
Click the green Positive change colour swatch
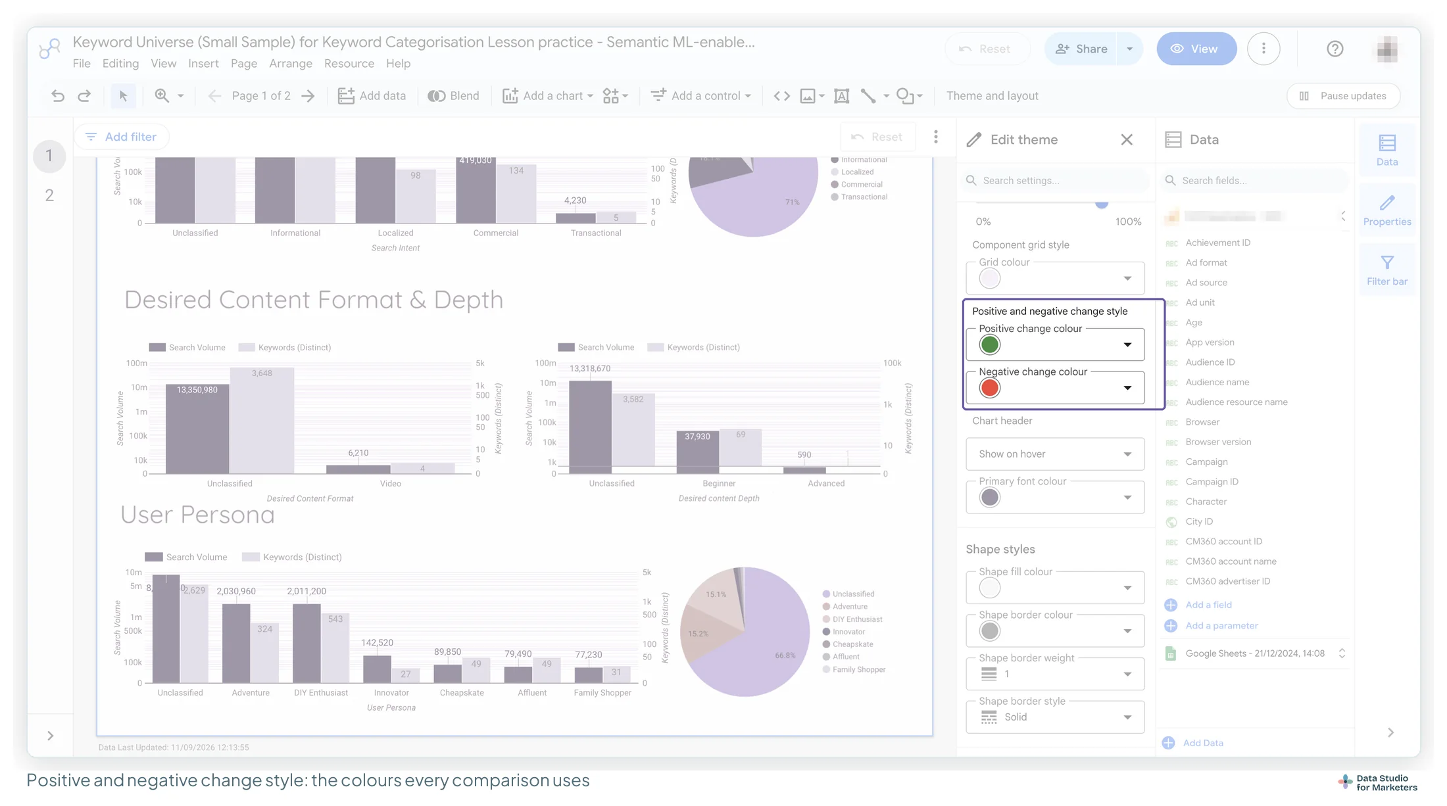tap(989, 344)
